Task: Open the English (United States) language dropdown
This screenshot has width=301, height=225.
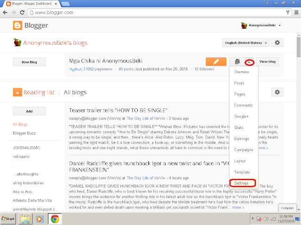Action: click(246, 43)
